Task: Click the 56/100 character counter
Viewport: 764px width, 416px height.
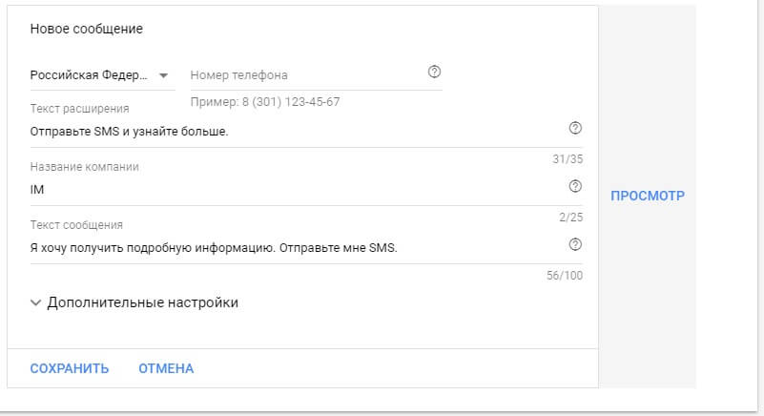Action: (566, 276)
